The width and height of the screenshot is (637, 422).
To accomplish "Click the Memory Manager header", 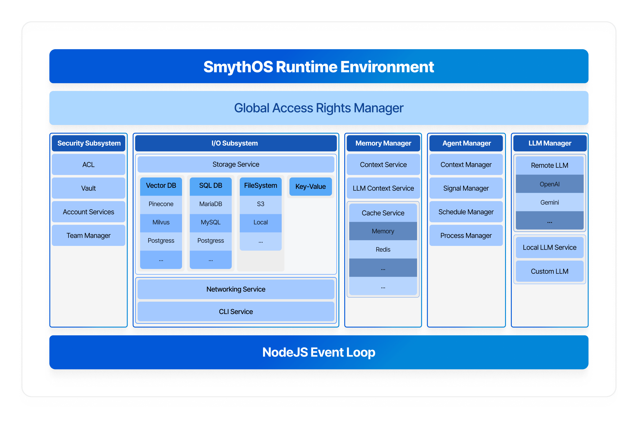I will 383,143.
